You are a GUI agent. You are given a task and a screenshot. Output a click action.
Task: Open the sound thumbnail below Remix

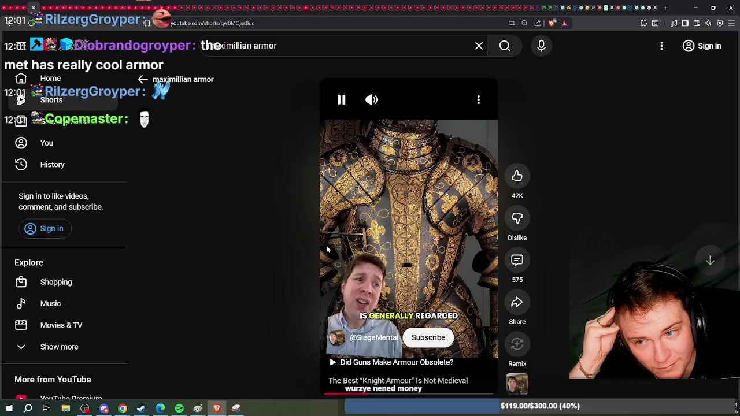click(x=517, y=384)
